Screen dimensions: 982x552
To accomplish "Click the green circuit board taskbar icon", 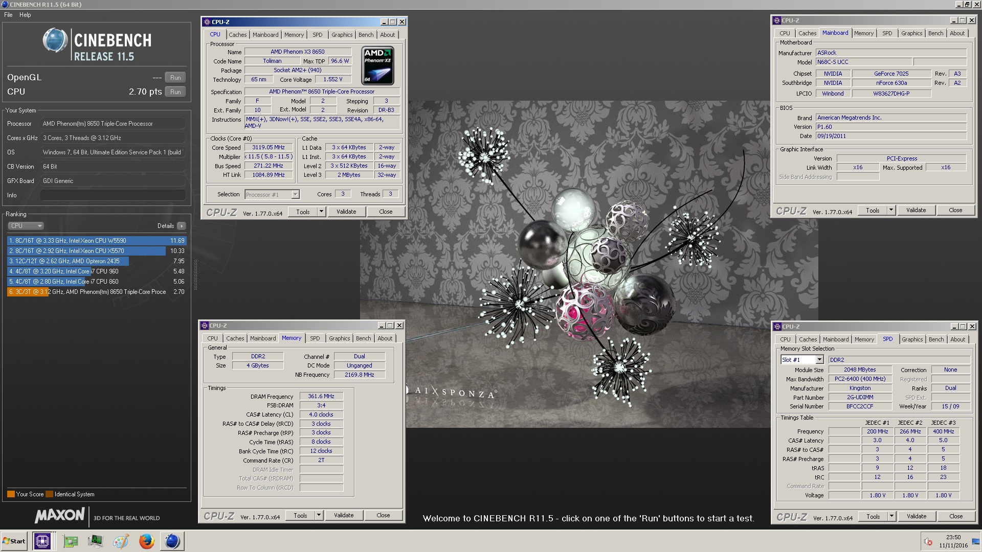I will [x=71, y=541].
